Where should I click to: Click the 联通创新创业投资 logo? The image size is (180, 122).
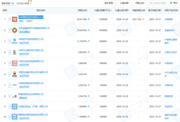pyautogui.click(x=15, y=96)
